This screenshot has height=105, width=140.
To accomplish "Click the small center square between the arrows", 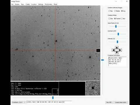I will 117,50.
